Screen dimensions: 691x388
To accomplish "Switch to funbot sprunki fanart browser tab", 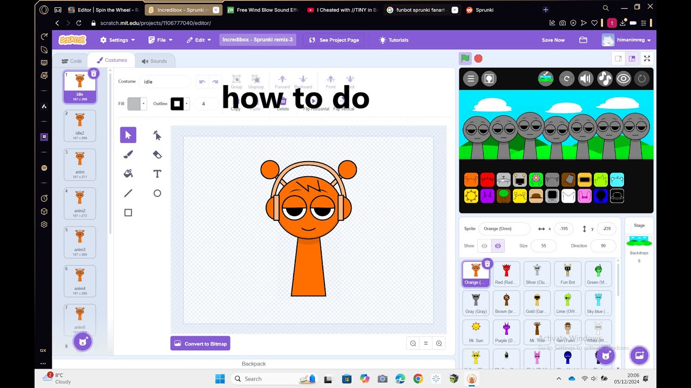I will 422,10.
